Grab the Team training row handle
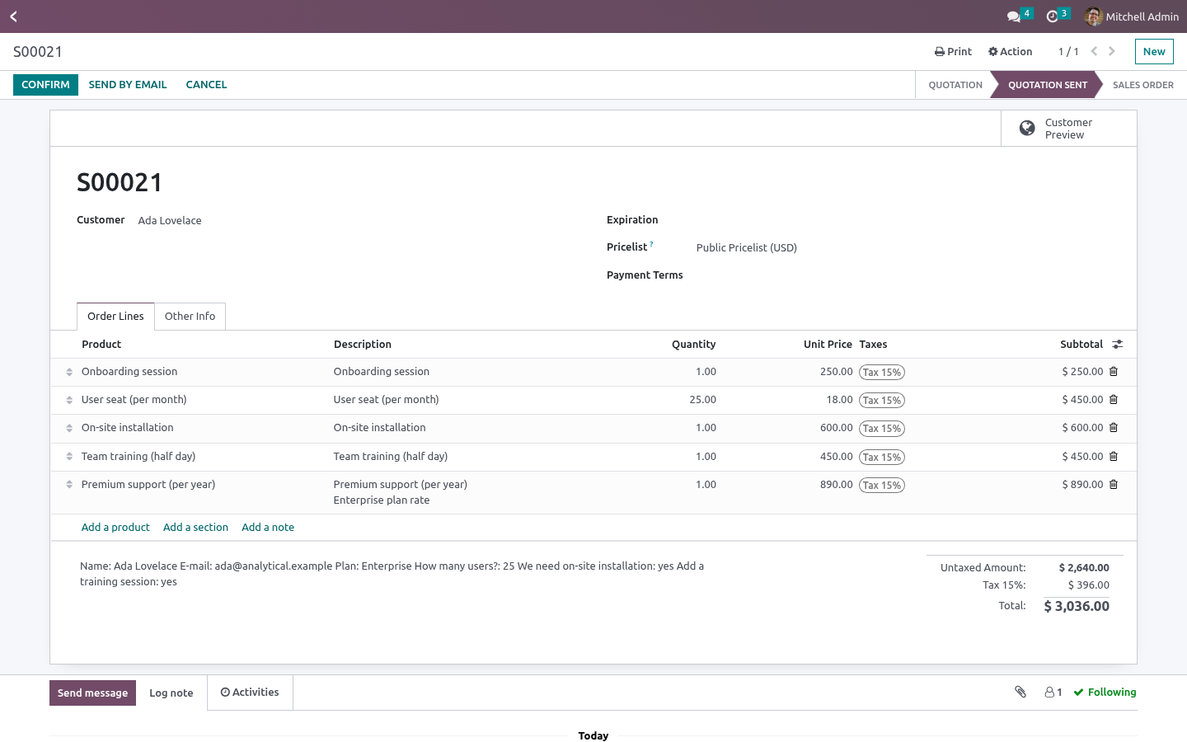 pyautogui.click(x=69, y=457)
